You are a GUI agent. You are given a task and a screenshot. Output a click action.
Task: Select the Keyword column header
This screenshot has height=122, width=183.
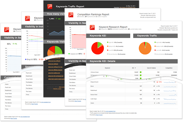click(x=108, y=68)
